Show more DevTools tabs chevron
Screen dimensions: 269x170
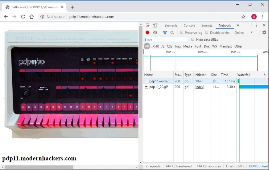coord(238,25)
